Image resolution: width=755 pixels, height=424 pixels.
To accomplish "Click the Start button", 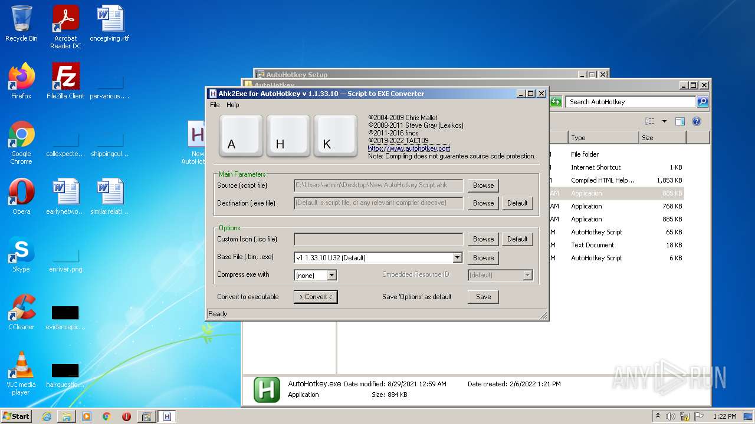I will coord(17,416).
